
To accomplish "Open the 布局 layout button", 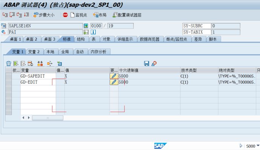I will pyautogui.click(x=99, y=15).
